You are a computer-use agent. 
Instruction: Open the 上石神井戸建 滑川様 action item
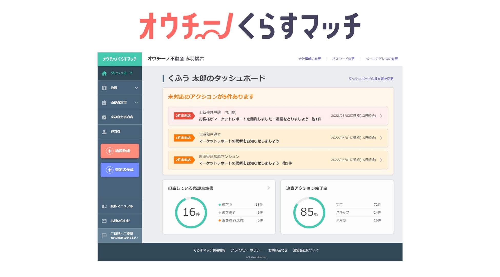pyautogui.click(x=278, y=116)
